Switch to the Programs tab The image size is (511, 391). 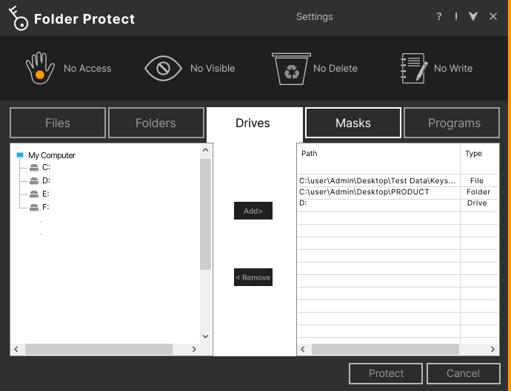point(452,123)
